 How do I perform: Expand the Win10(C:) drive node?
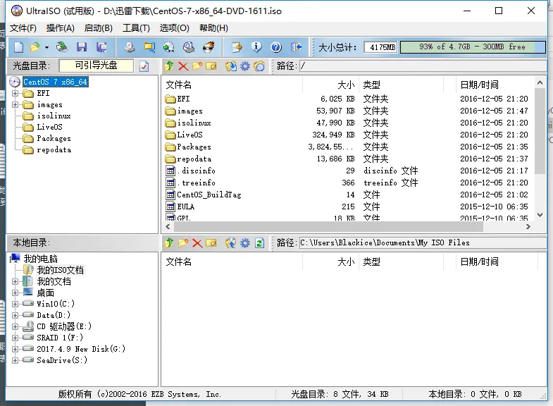coord(15,304)
